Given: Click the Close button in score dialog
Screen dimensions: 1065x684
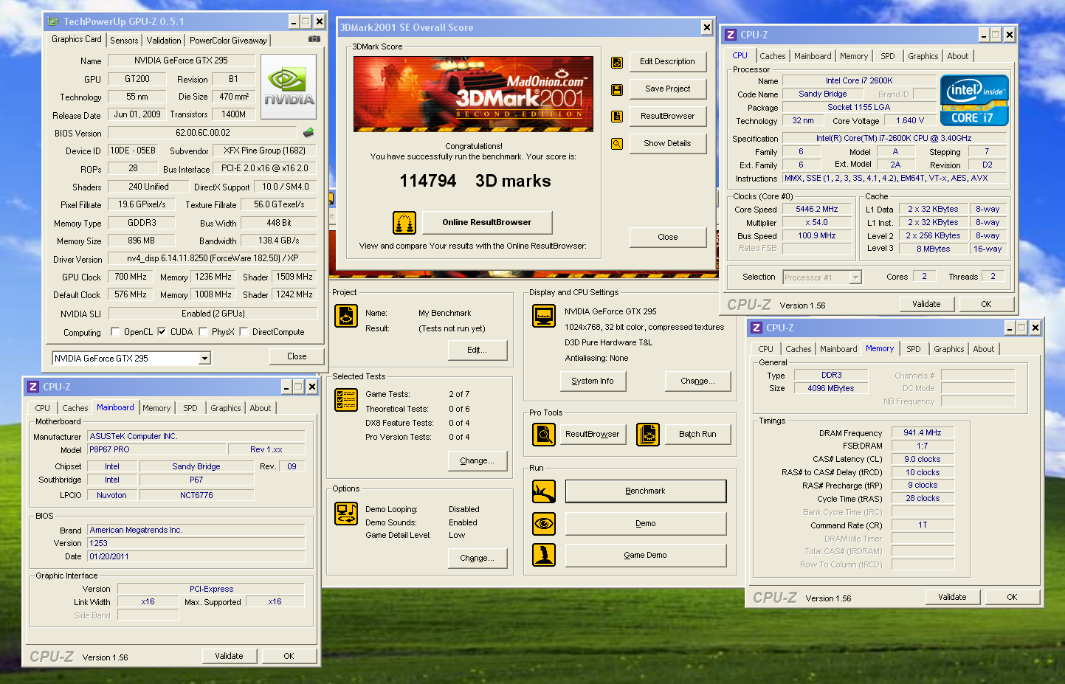Looking at the screenshot, I should [667, 237].
